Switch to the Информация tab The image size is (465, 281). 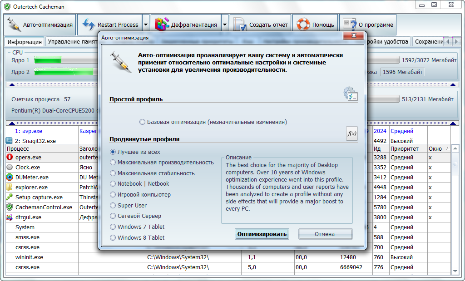click(25, 42)
